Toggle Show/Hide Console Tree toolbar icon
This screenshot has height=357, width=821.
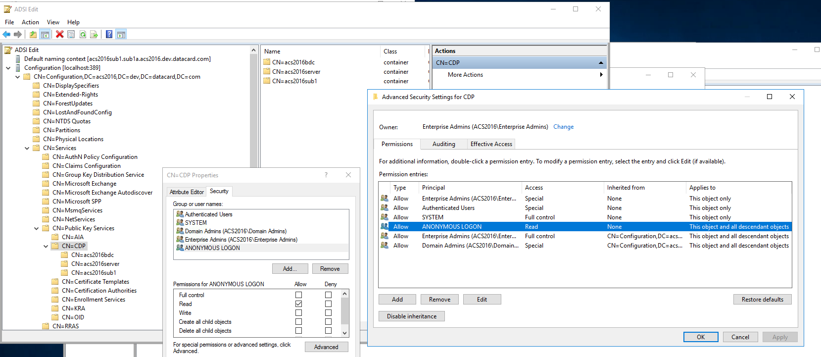pyautogui.click(x=45, y=34)
